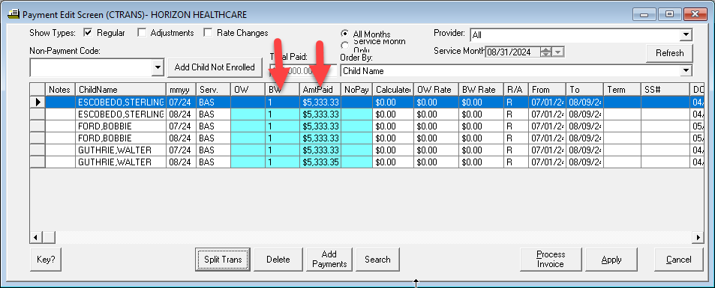Click the Search button
This screenshot has width=715, height=288.
click(377, 260)
